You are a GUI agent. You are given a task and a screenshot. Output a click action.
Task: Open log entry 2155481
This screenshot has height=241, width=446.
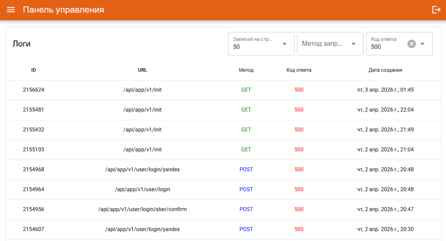[x=33, y=110]
